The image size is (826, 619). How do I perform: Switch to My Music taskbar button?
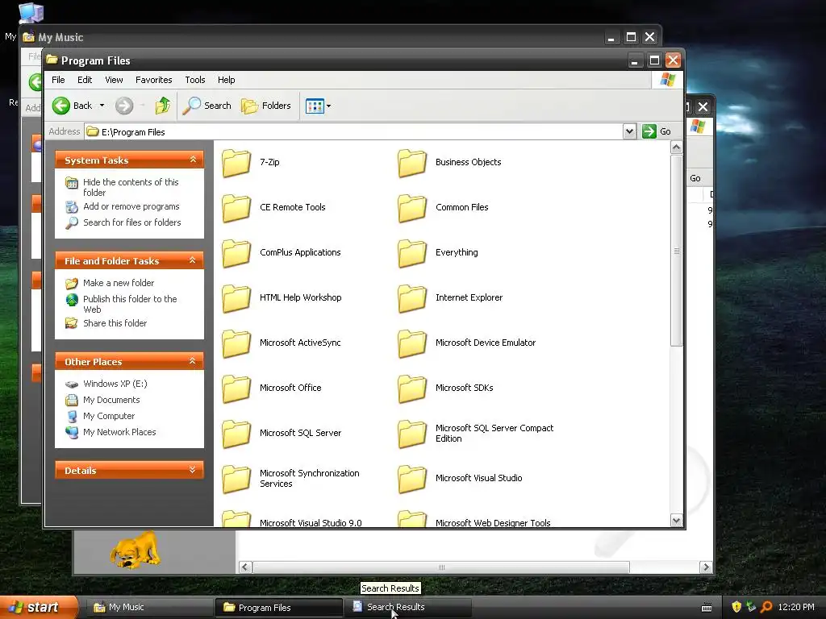(x=149, y=608)
